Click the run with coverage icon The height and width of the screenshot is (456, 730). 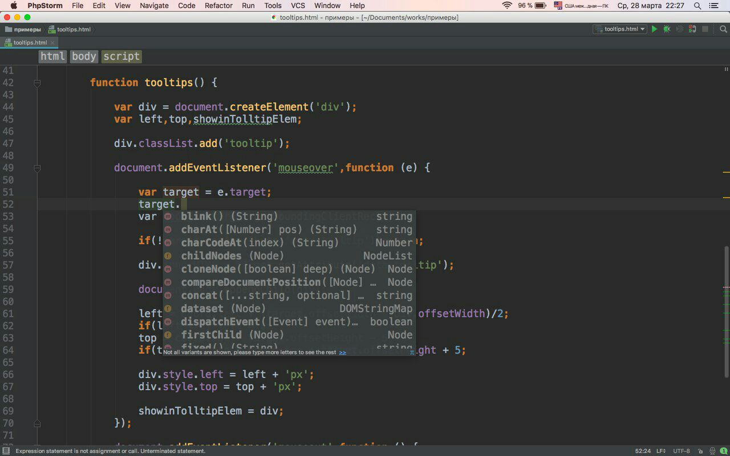pos(679,29)
